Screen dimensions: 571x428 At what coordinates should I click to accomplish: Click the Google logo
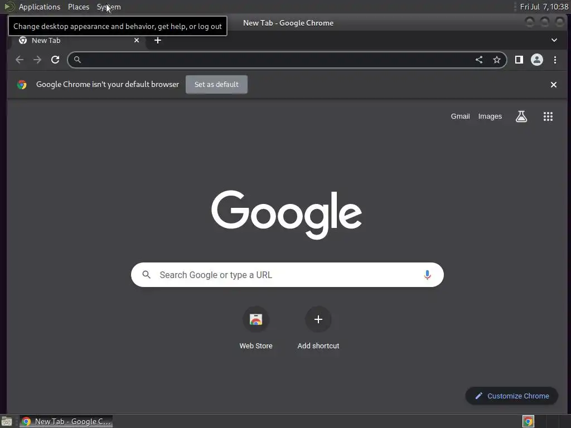[287, 215]
